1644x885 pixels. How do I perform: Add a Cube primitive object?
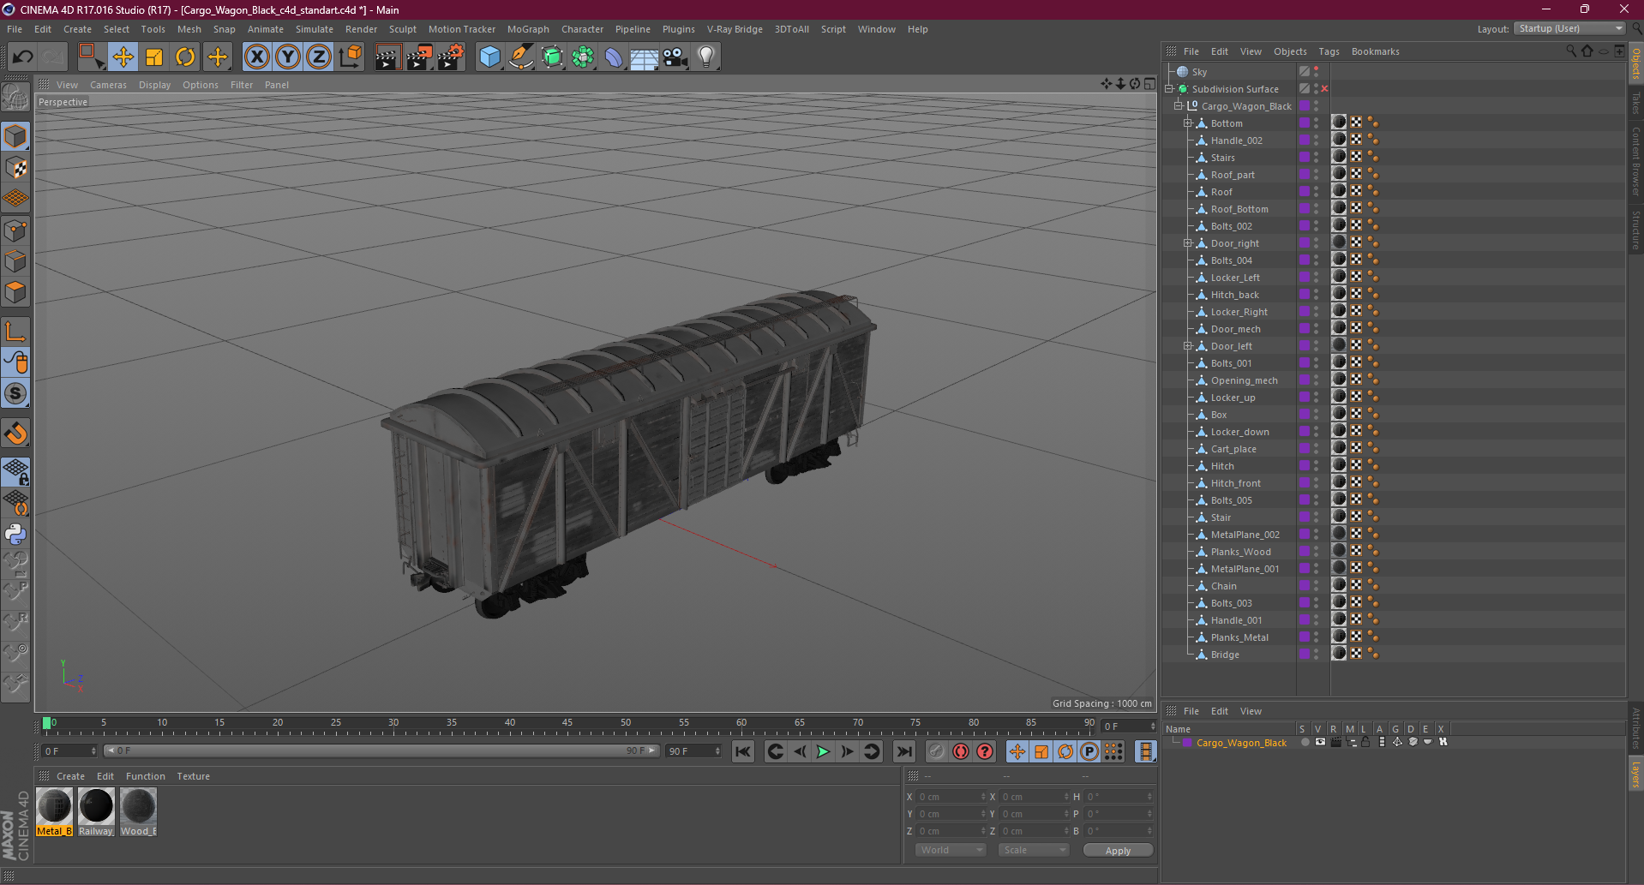489,57
